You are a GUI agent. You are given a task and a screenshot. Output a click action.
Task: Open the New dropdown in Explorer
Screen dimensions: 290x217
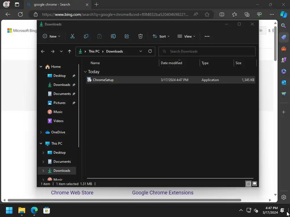tap(52, 36)
